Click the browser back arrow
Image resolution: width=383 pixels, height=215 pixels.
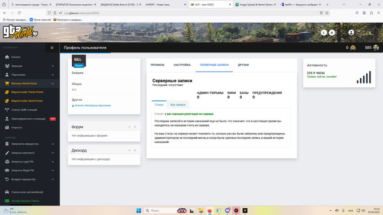(5, 13)
